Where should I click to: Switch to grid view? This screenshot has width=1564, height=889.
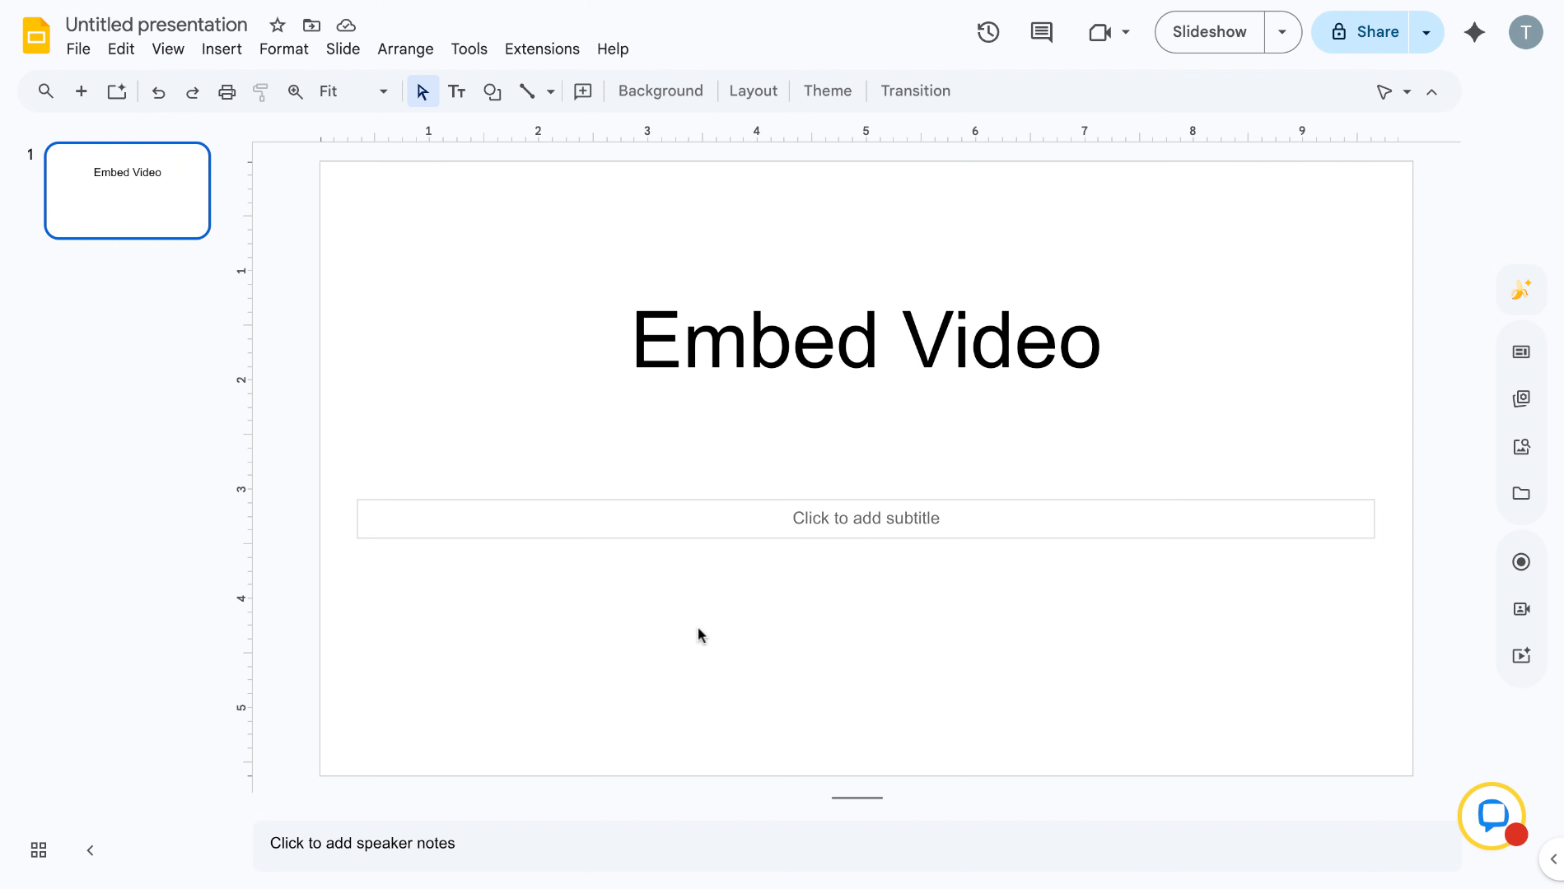39,850
